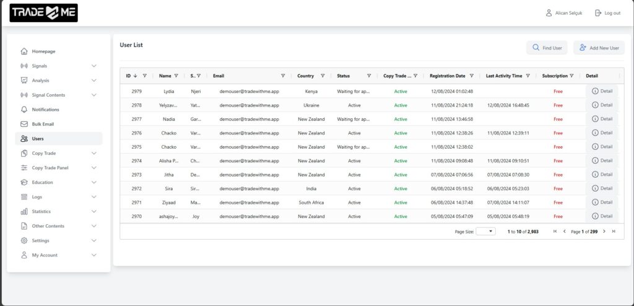Open the Page Size dropdown
The image size is (634, 306).
(x=485, y=231)
